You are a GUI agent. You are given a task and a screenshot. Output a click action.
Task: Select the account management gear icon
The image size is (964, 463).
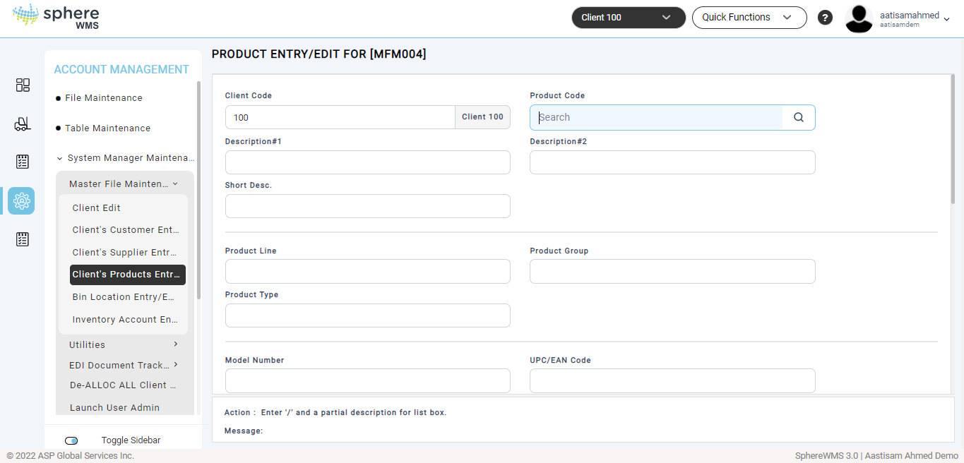tap(22, 201)
